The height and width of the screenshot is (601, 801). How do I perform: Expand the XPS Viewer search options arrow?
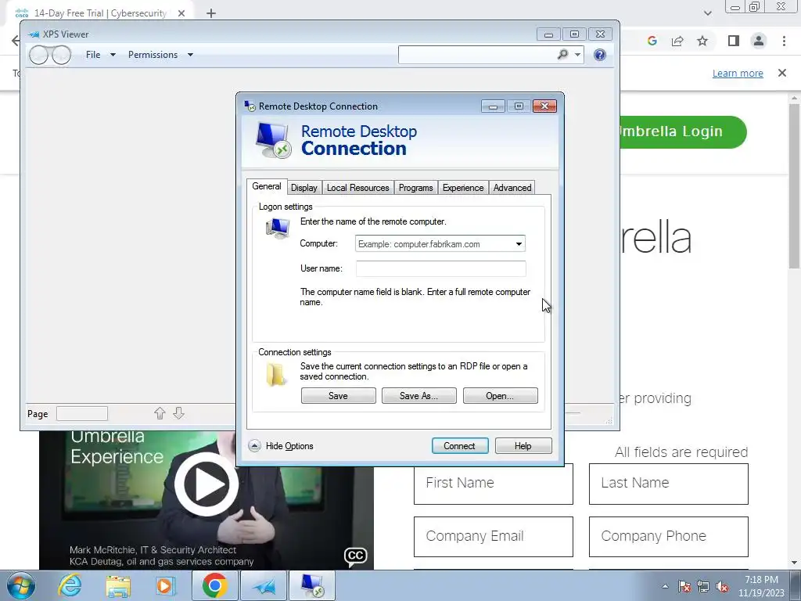point(577,55)
